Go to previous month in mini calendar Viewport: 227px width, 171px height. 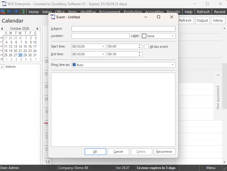tap(2, 29)
